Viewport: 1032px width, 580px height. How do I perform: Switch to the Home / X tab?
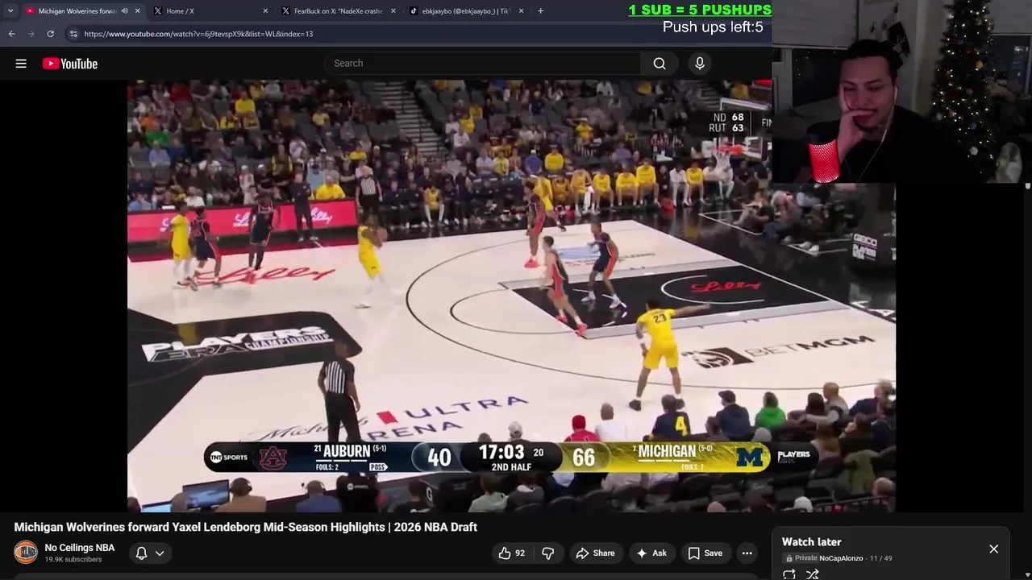point(211,11)
